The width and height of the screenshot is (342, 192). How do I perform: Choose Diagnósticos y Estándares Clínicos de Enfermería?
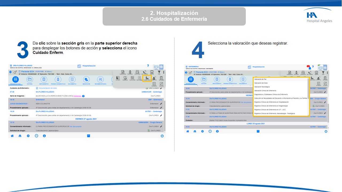271,94
